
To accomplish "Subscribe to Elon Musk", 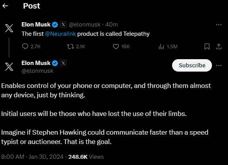I will 192,65.
